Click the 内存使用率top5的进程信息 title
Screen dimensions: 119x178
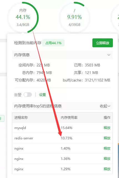pyautogui.click(x=38, y=106)
